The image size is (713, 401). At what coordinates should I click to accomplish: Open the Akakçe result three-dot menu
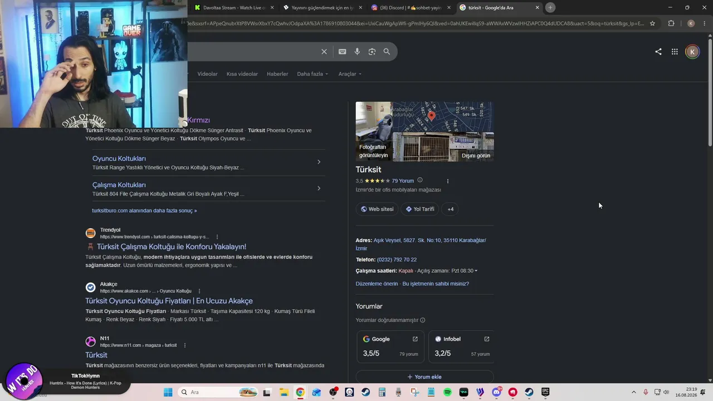[x=199, y=291]
